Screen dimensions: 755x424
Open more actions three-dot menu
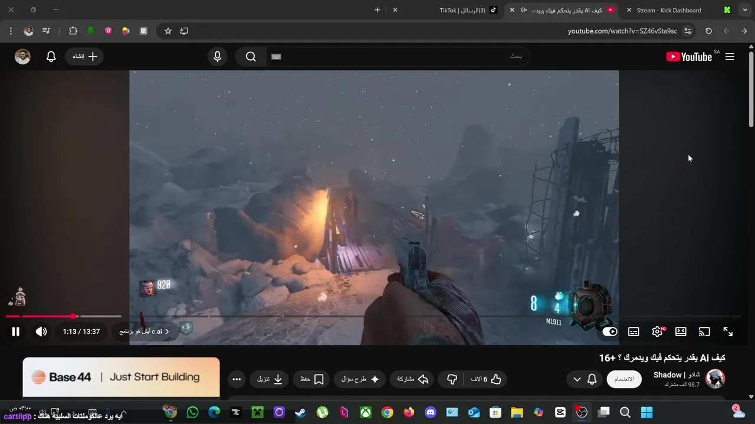click(237, 379)
